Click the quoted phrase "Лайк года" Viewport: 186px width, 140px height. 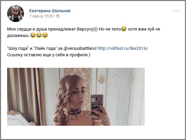[x=45, y=48]
